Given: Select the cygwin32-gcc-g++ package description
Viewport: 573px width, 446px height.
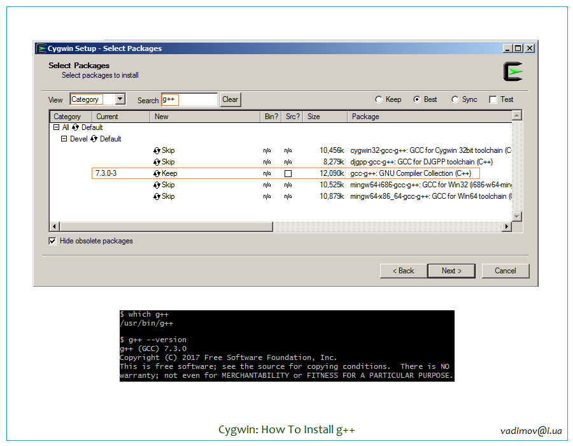Looking at the screenshot, I should click(431, 150).
